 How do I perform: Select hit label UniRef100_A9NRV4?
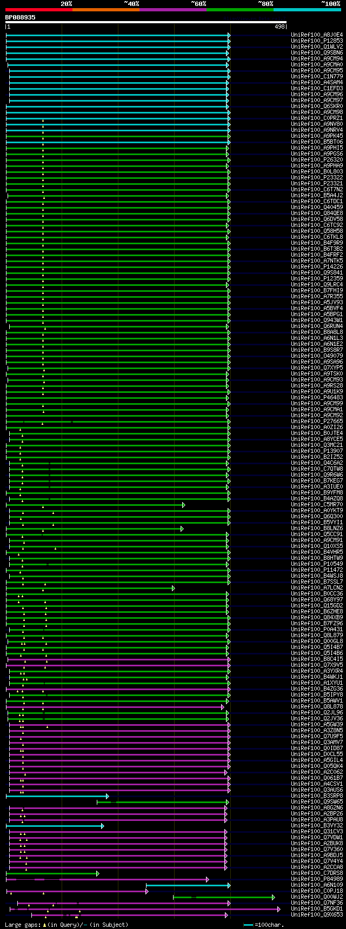coord(317,130)
